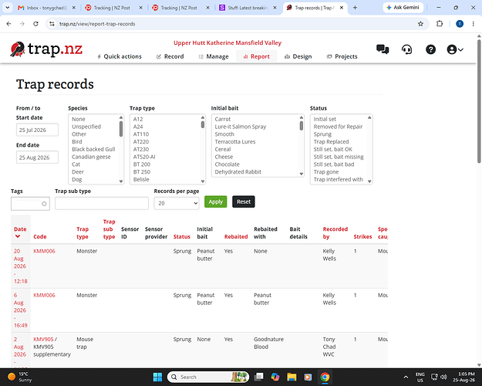Select Cat in Species list
The image size is (482, 386).
[x=76, y=164]
